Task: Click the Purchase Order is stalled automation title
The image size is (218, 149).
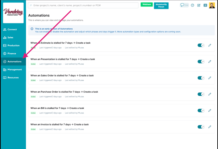Action: coord(64,92)
